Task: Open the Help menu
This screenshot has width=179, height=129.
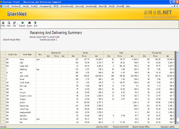Action: pos(128,6)
